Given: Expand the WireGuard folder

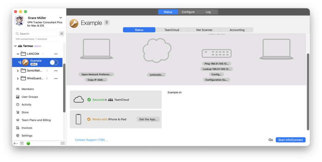Looking at the screenshot, I should [18, 78].
